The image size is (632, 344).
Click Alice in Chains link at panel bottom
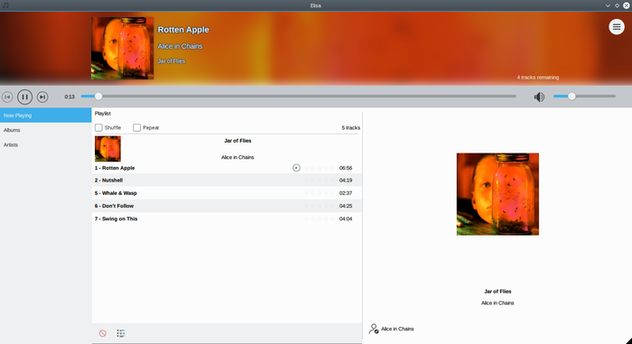(x=397, y=329)
